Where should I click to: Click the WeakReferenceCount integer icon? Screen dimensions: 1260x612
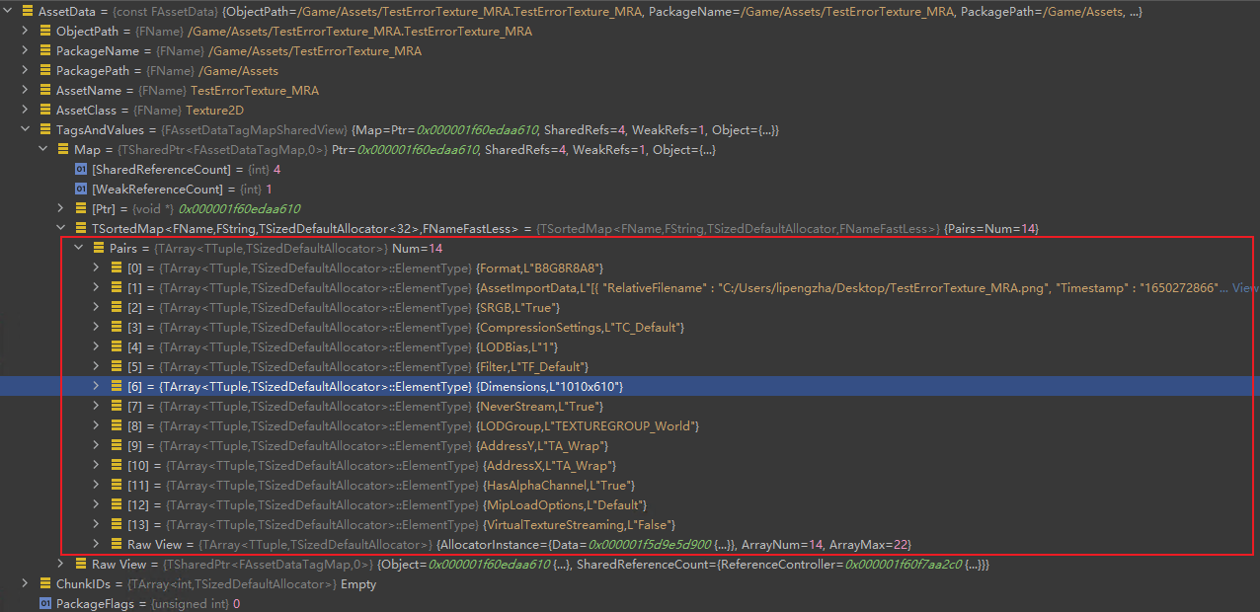pyautogui.click(x=81, y=189)
